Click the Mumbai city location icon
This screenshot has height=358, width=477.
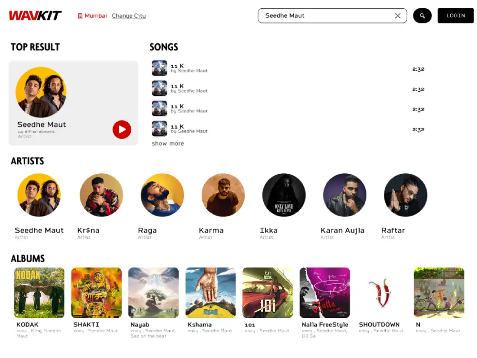[x=80, y=16]
